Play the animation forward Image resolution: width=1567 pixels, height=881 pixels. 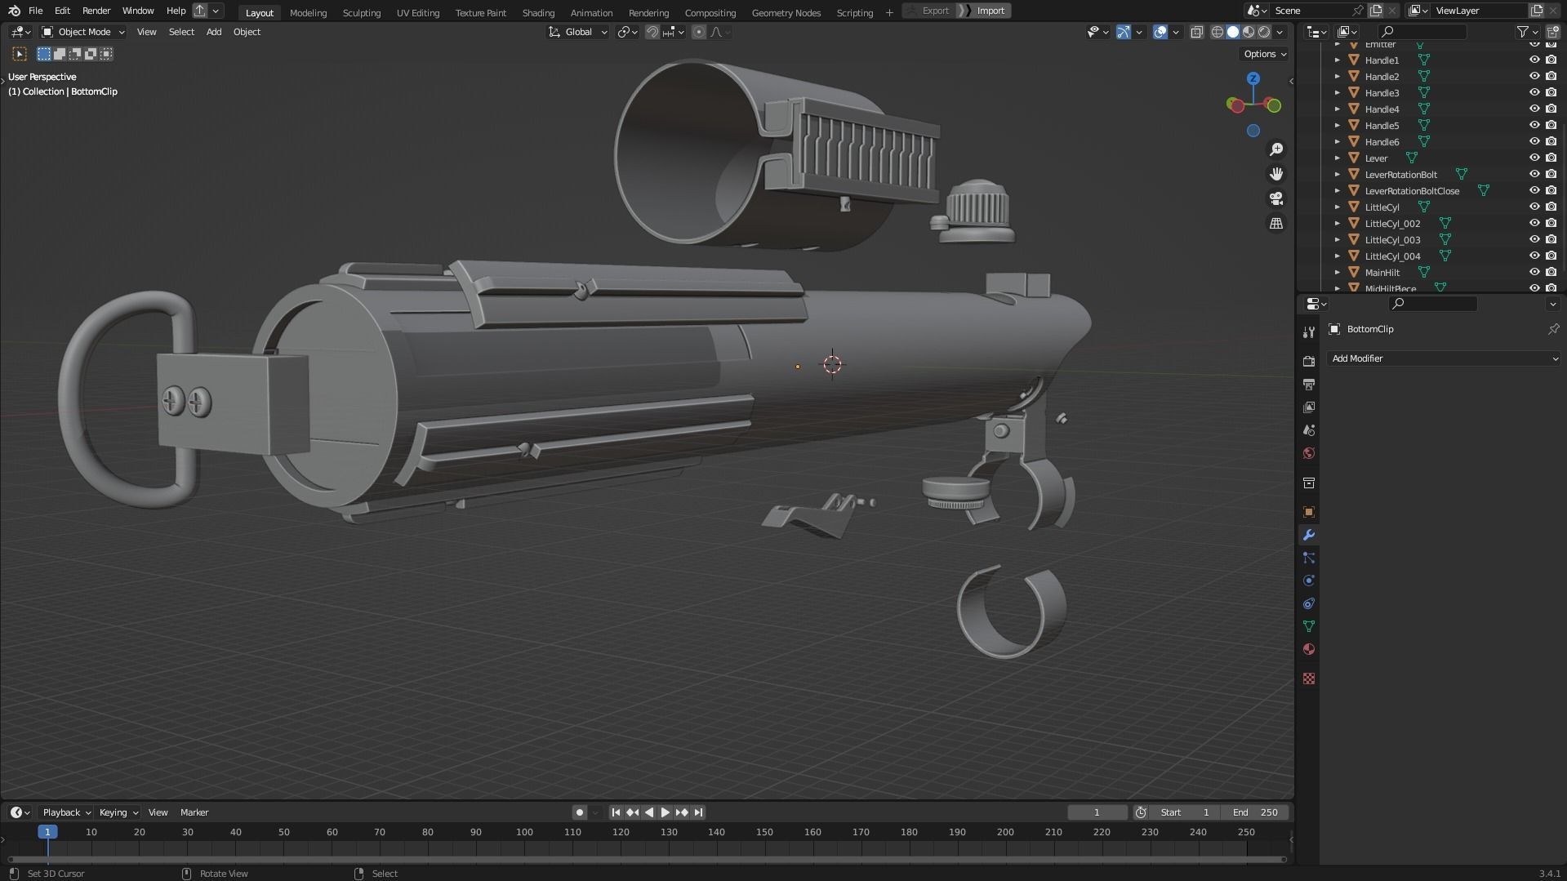point(665,812)
